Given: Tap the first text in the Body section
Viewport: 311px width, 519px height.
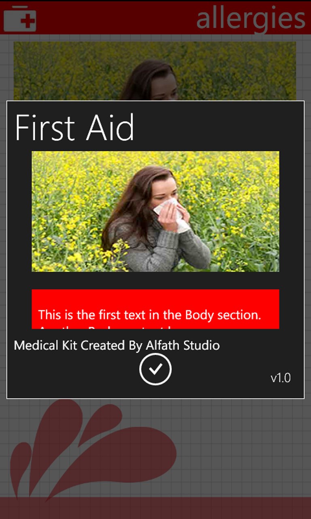Looking at the screenshot, I should click(150, 315).
